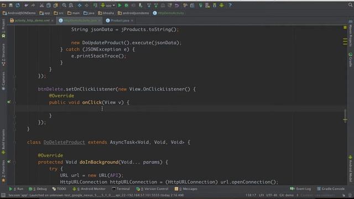
Task: Click the Revert purple arrow icon
Action: [x=177, y=5]
